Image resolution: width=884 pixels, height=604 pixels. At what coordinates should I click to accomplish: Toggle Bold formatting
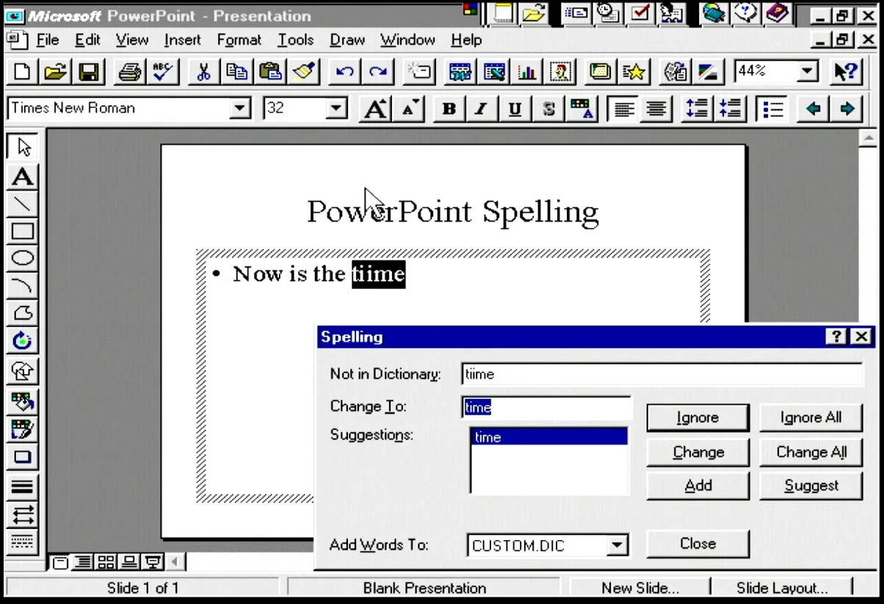coord(449,109)
